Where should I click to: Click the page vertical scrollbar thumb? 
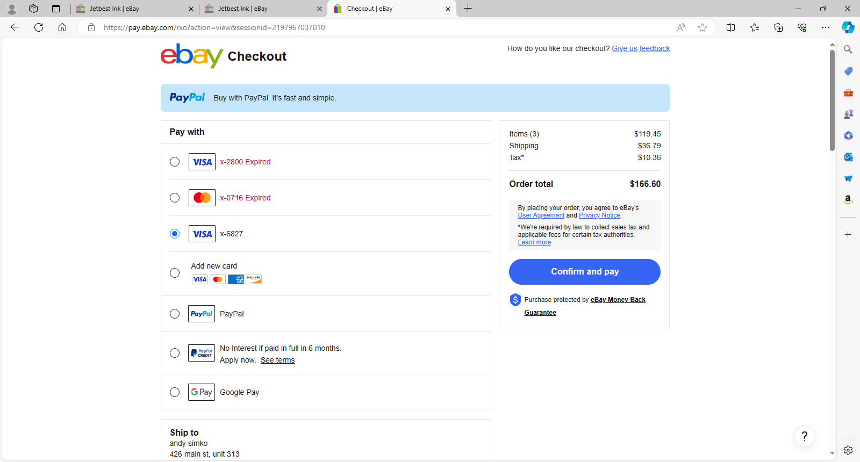(x=832, y=100)
